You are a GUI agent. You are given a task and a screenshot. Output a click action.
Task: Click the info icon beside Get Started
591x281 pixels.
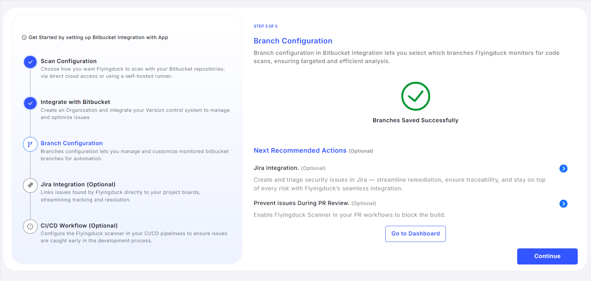coord(24,38)
